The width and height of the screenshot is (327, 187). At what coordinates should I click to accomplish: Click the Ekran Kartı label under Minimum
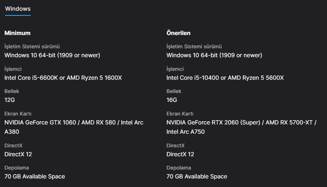pos(18,114)
